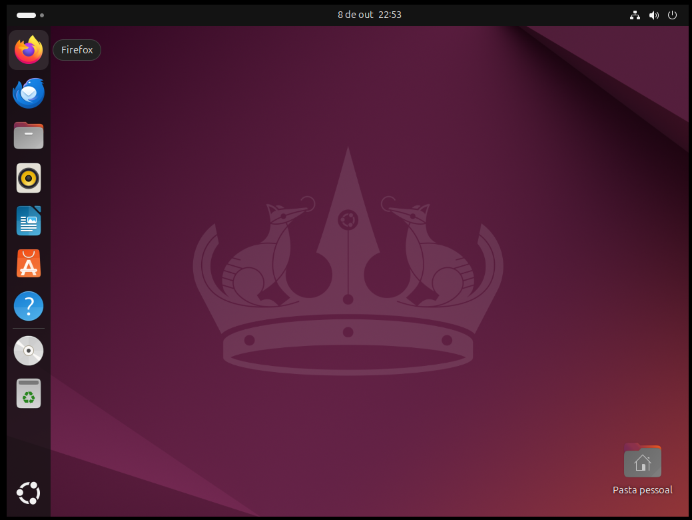This screenshot has height=520, width=692.
Task: Open the mounted disc in the dock
Action: [x=28, y=350]
